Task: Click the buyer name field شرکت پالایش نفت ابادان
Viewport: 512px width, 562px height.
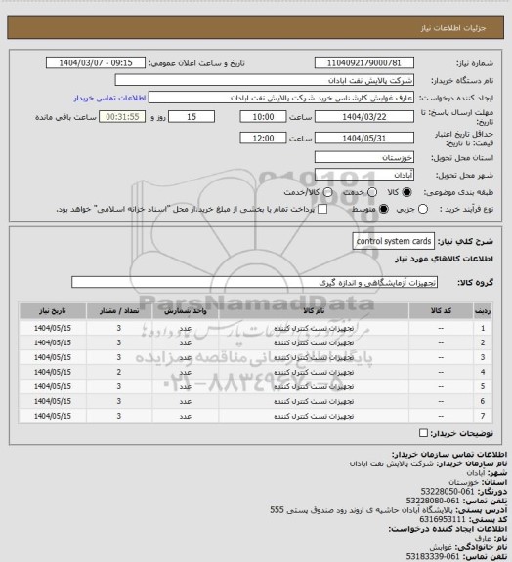Action: [x=264, y=80]
